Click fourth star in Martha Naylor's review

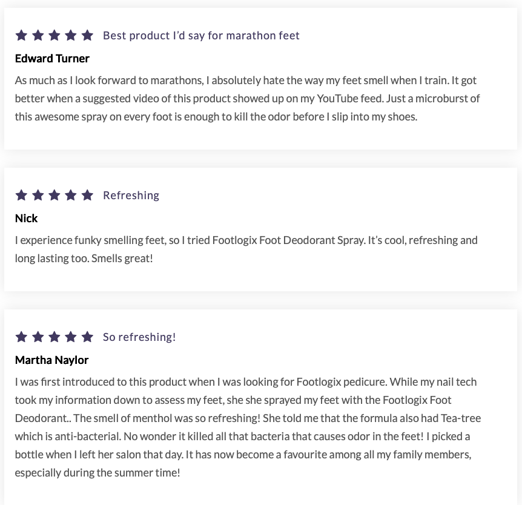pos(71,337)
